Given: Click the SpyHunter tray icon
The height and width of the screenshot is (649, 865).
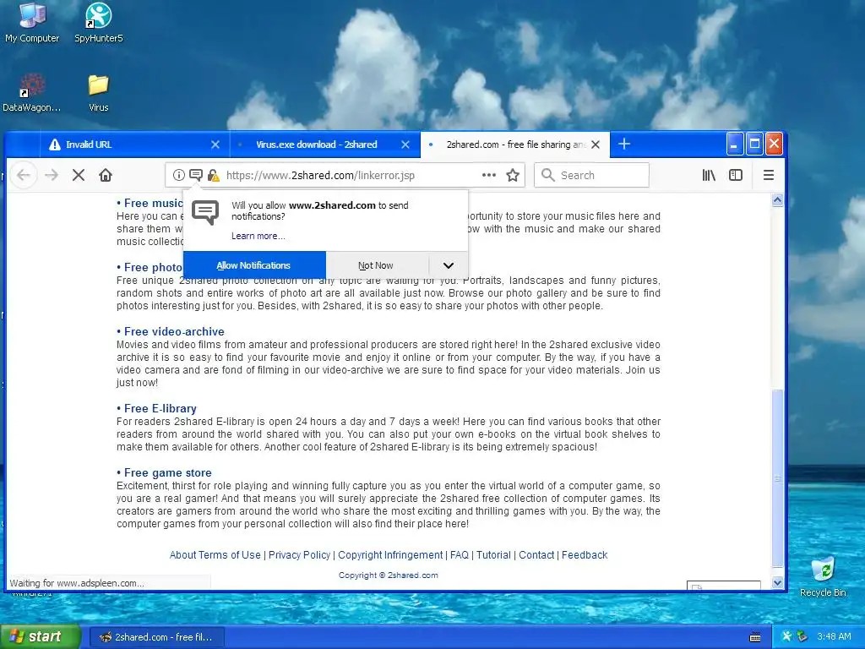Looking at the screenshot, I should pos(786,636).
